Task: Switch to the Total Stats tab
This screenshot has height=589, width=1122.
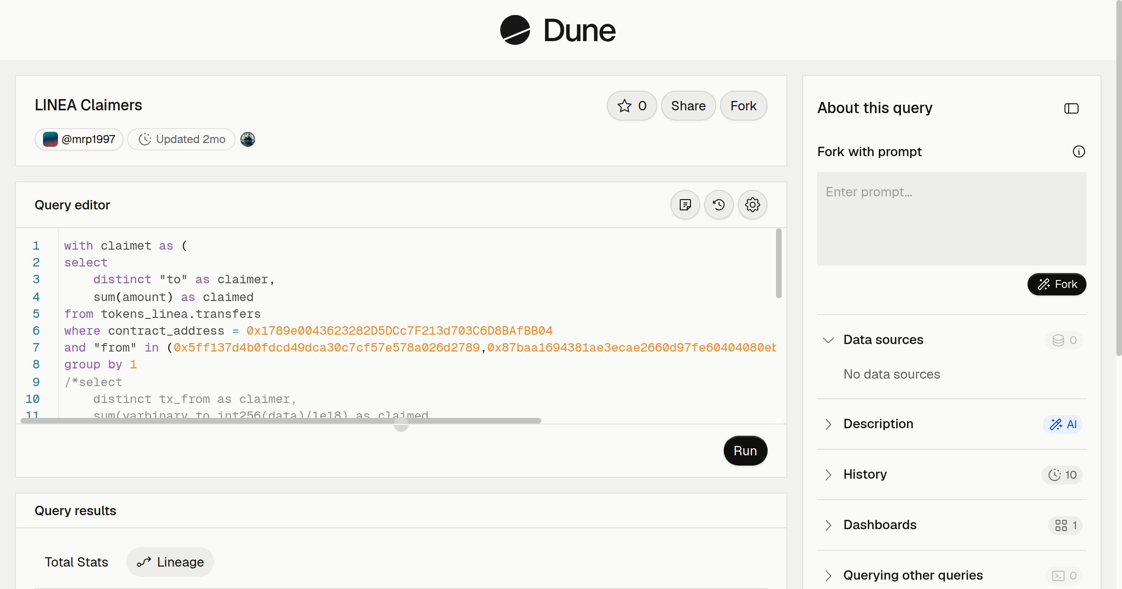Action: (76, 562)
